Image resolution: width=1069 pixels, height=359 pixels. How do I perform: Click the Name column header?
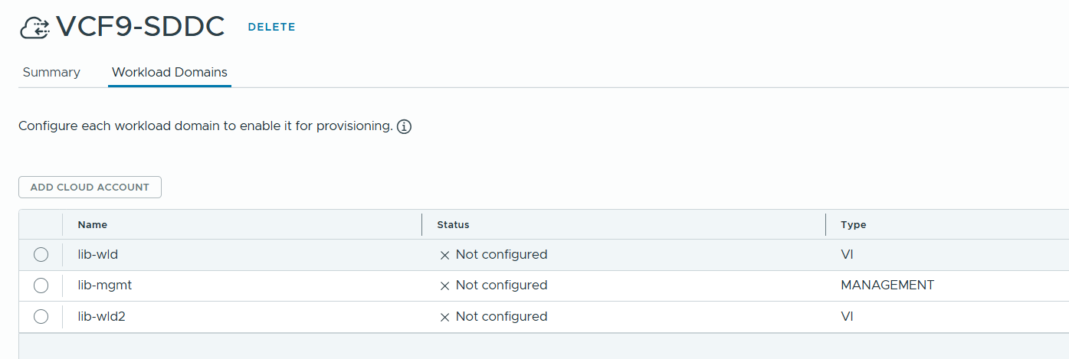tap(93, 225)
